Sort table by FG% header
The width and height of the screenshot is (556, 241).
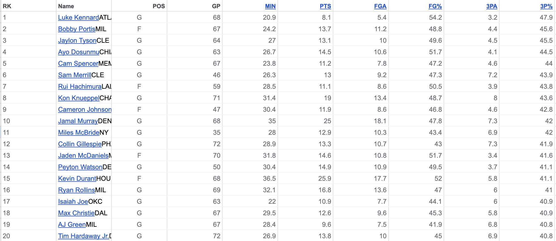(x=435, y=6)
